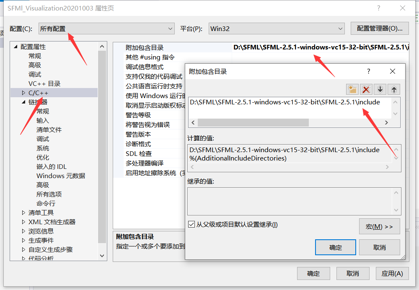Click the %(AdditionalIncludeDirectories) computed value
The height and width of the screenshot is (290, 419).
(x=238, y=158)
